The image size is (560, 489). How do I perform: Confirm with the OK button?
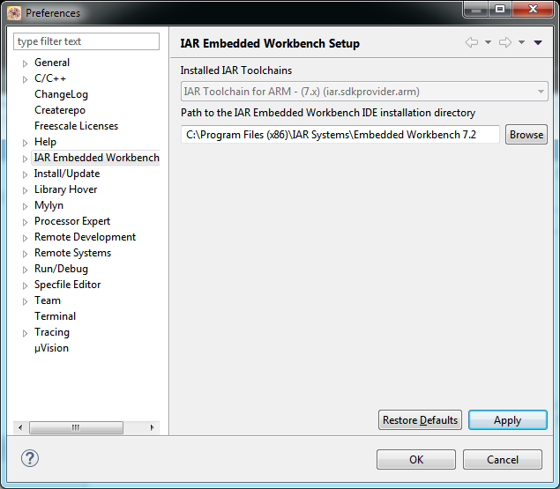[x=416, y=459]
